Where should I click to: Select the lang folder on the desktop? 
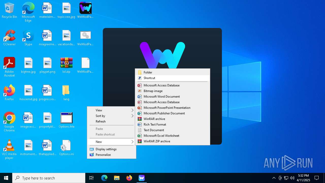pyautogui.click(x=66, y=93)
